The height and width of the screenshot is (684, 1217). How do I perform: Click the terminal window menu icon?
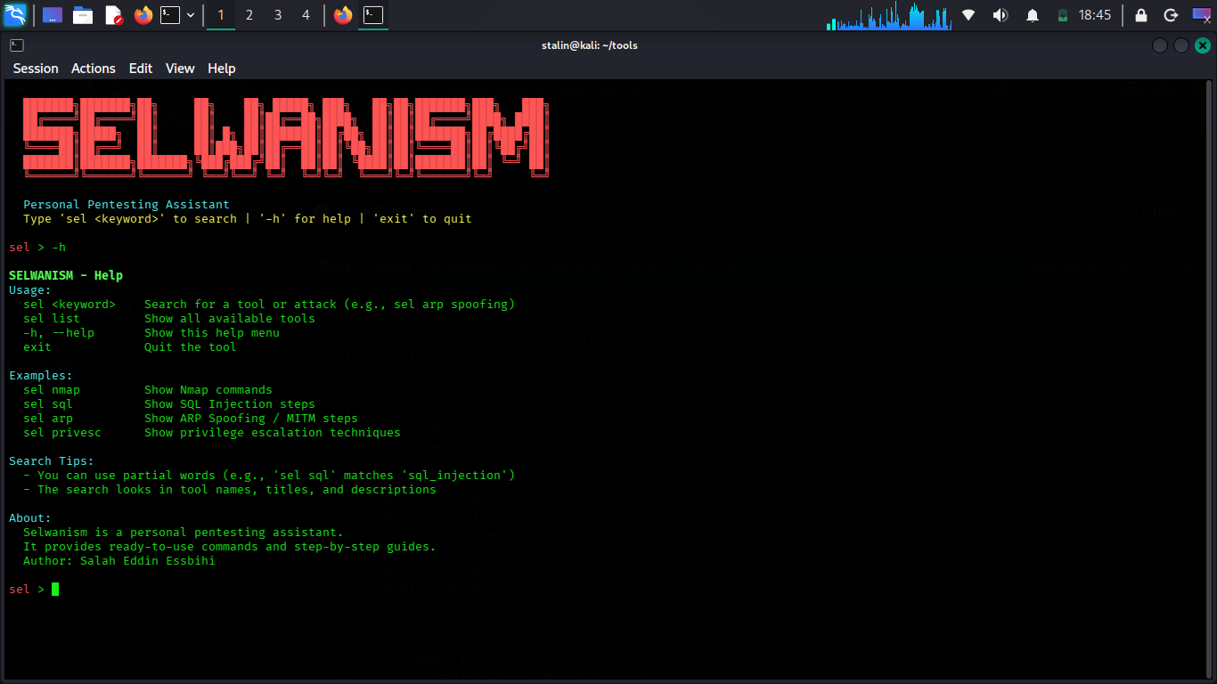[x=16, y=45]
